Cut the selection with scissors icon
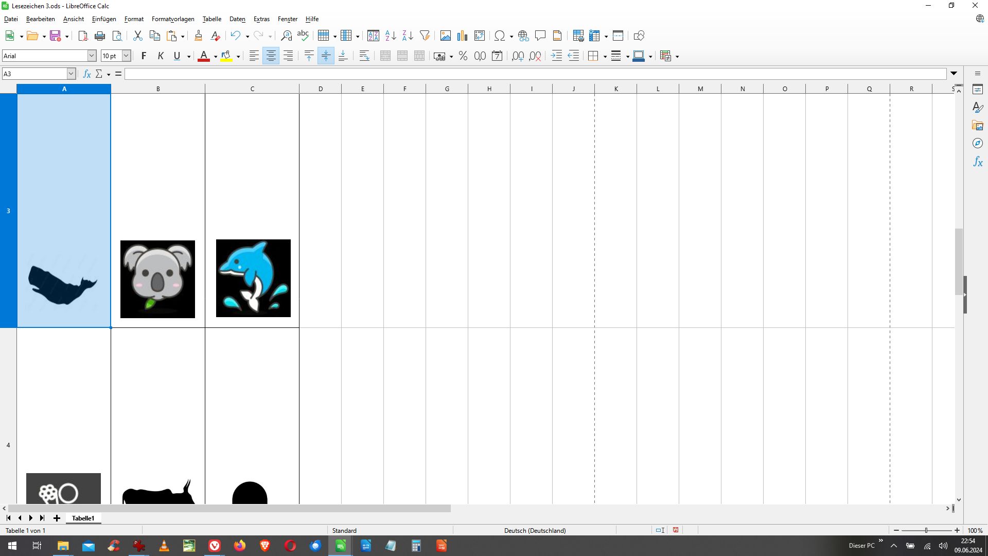The image size is (988, 556). tap(137, 36)
